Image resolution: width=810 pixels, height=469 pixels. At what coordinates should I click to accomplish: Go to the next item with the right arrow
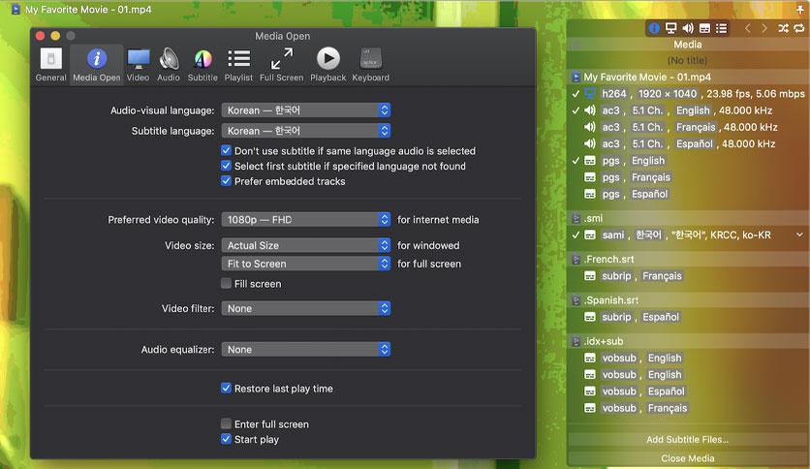(x=763, y=28)
